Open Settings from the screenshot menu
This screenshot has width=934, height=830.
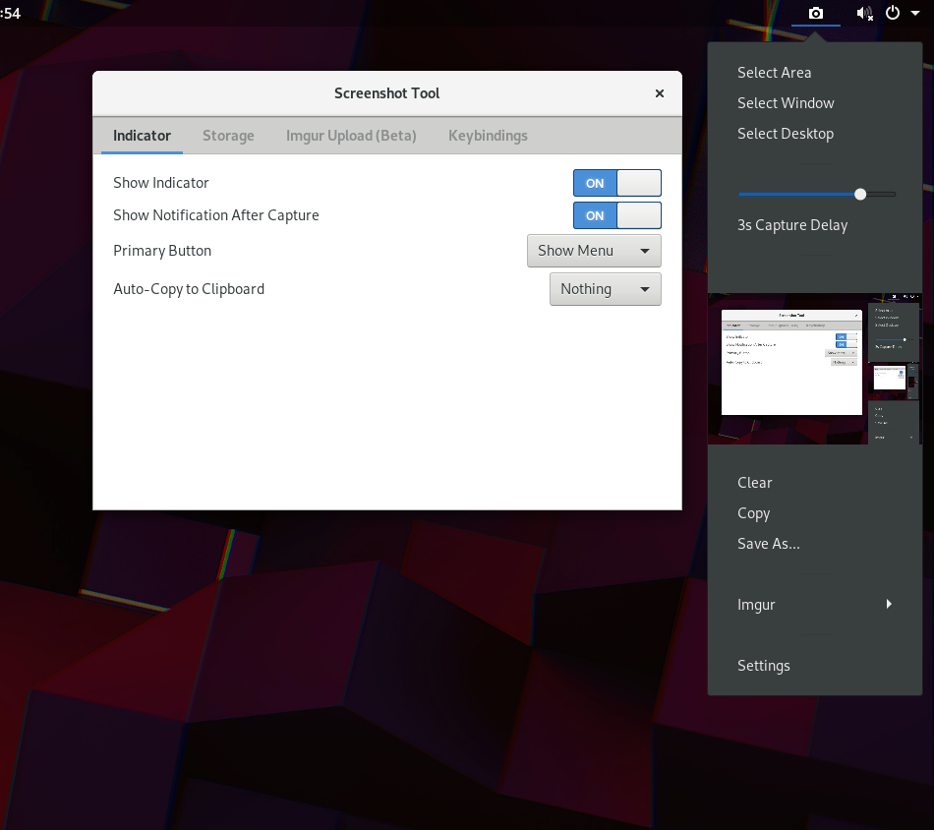pos(763,666)
